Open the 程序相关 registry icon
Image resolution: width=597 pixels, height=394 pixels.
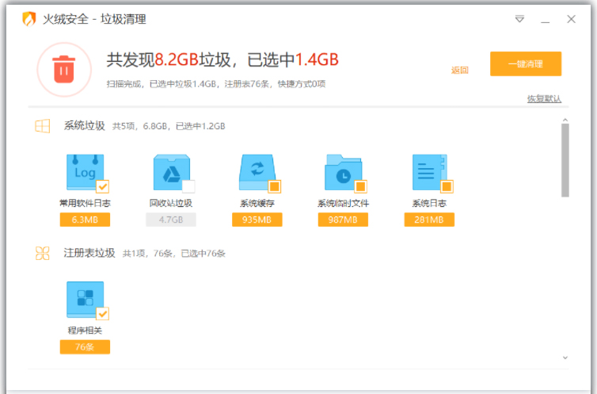(86, 300)
